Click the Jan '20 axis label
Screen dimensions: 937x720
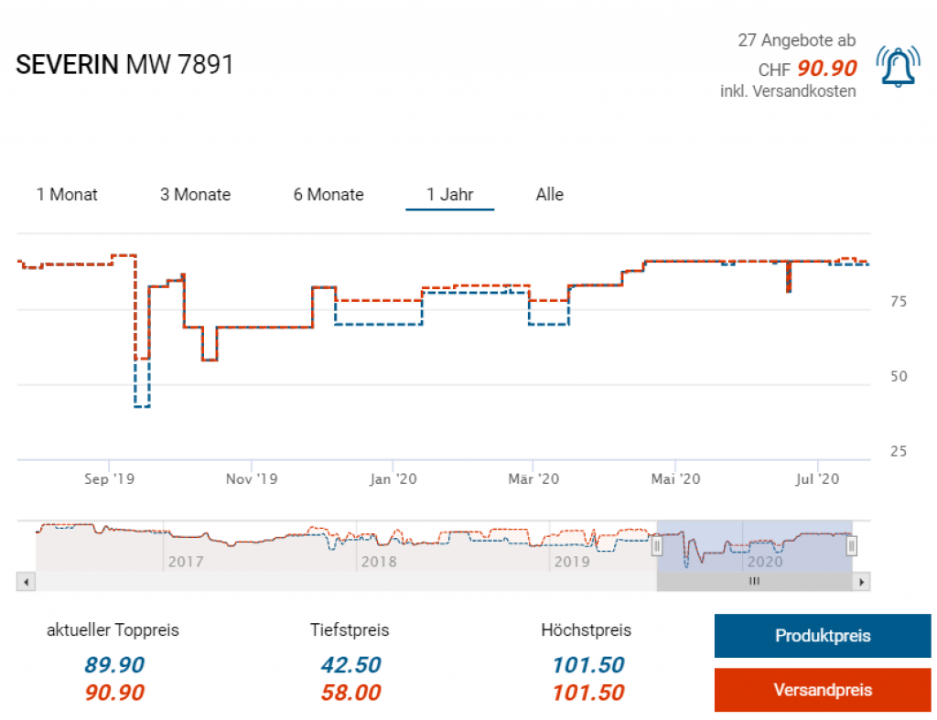pyautogui.click(x=393, y=478)
